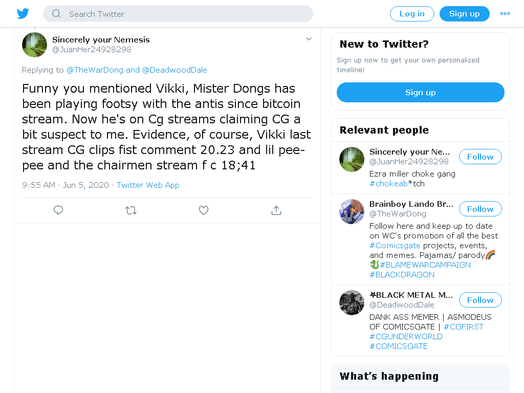The height and width of the screenshot is (393, 524).
Task: Follow Sincerely your Nemesis account
Action: 480,157
